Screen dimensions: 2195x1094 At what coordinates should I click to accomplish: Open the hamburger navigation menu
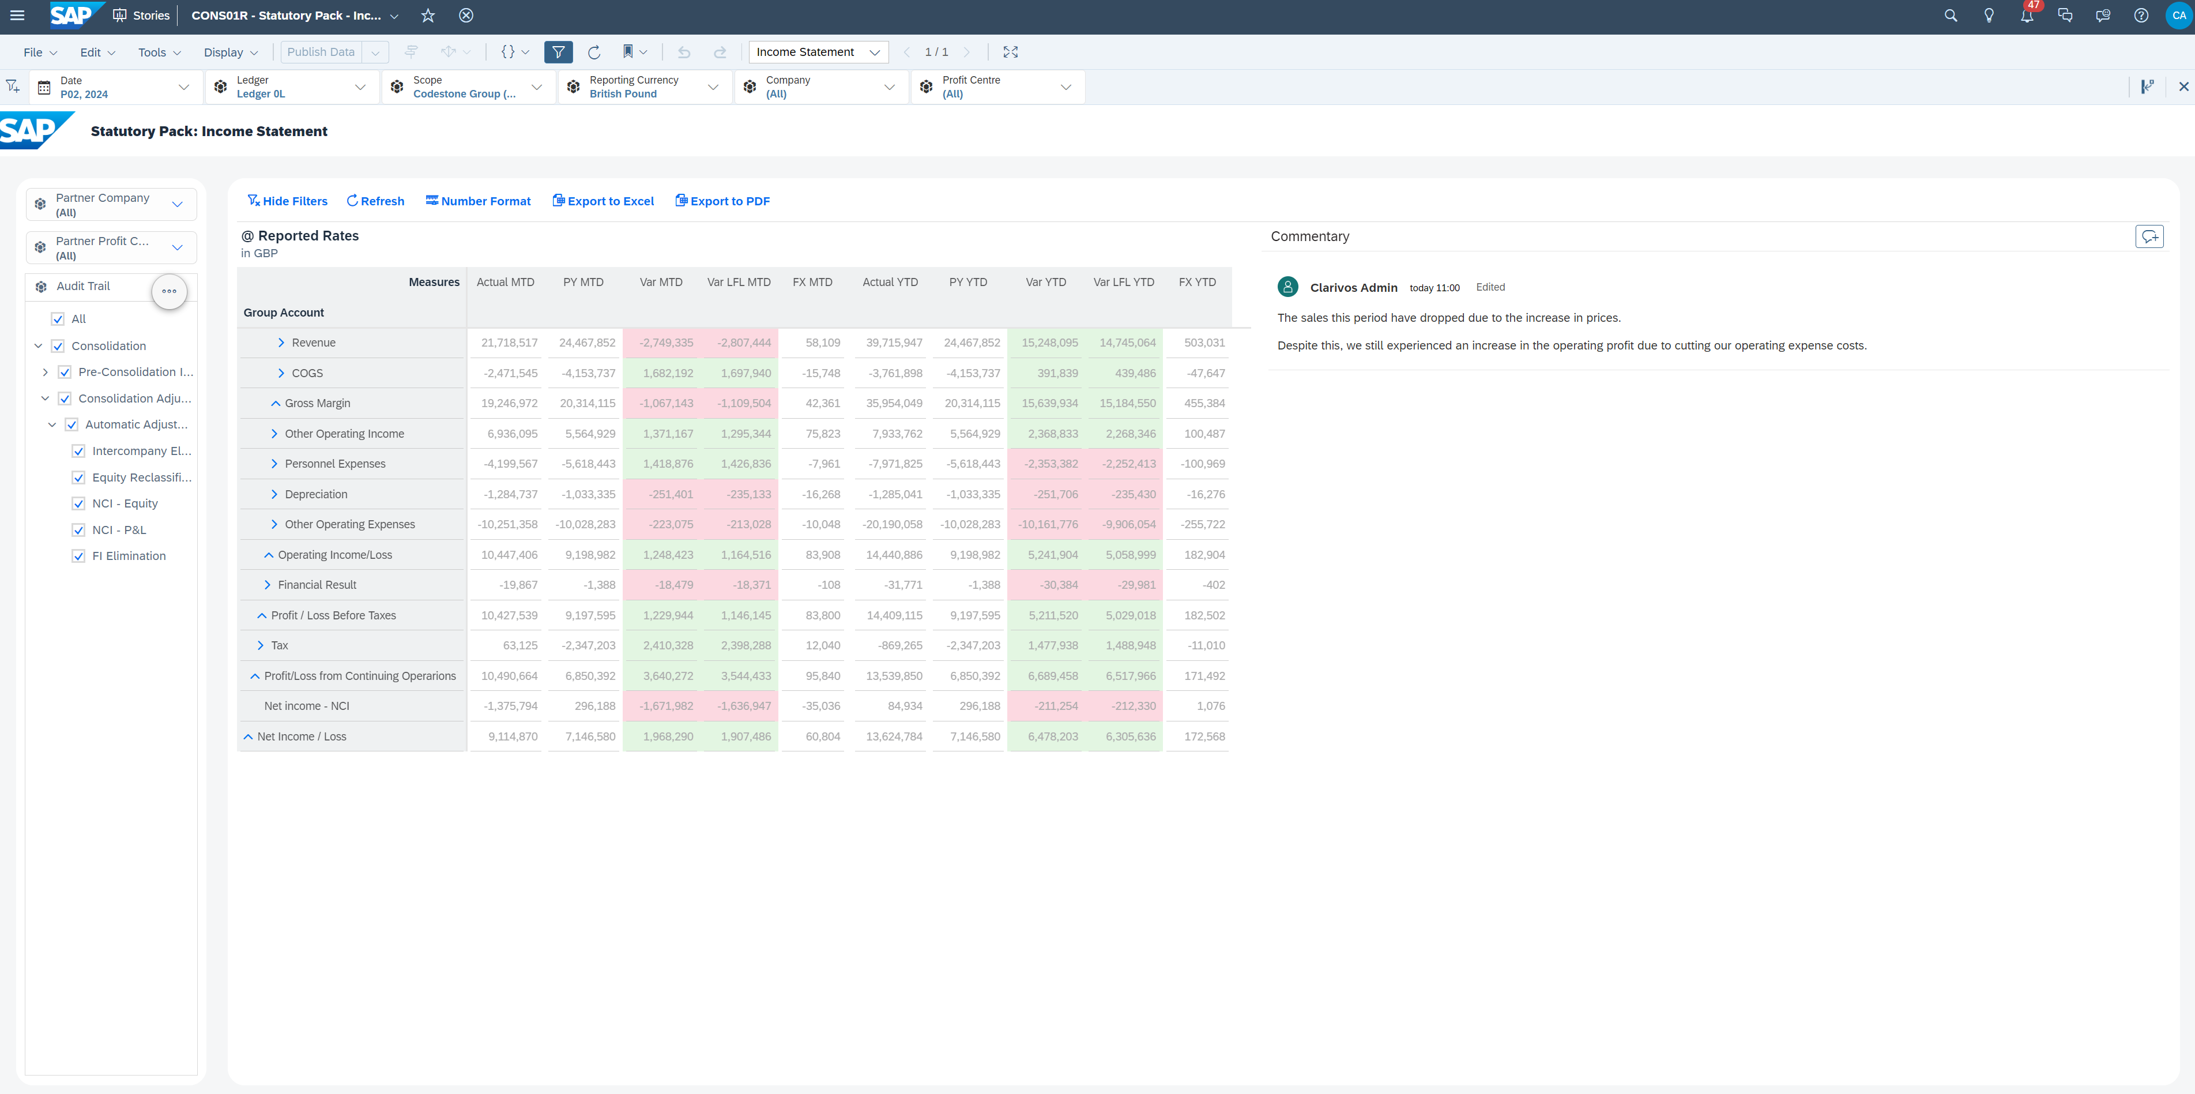coord(17,16)
